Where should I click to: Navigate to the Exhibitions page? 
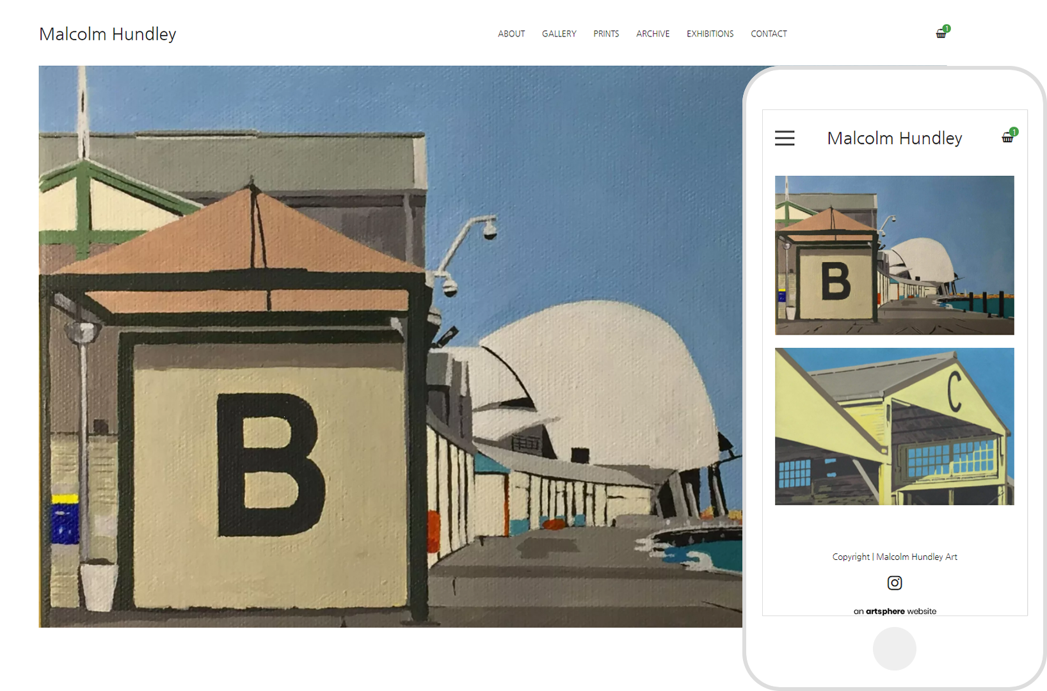point(710,34)
